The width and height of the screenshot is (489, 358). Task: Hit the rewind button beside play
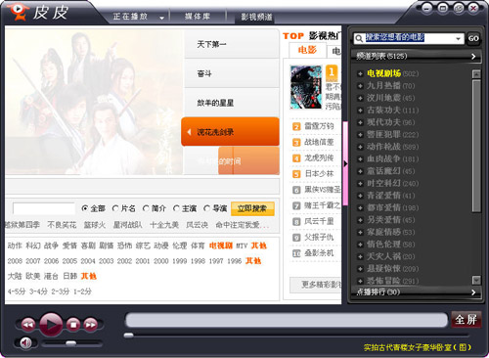pyautogui.click(x=28, y=325)
